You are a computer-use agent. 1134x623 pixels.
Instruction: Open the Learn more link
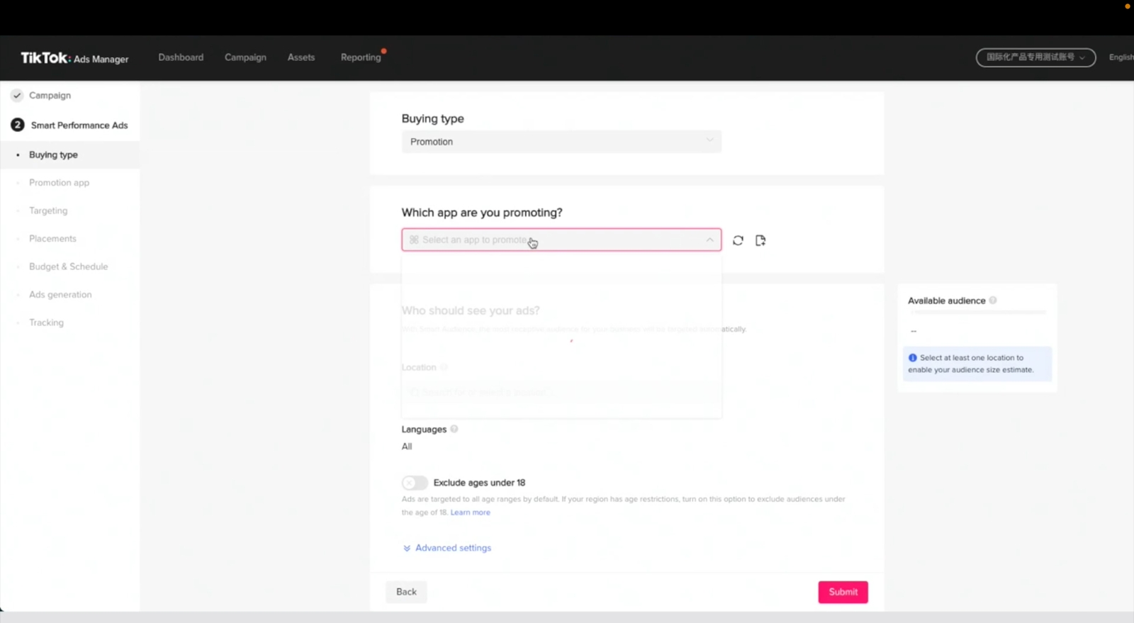pyautogui.click(x=470, y=512)
